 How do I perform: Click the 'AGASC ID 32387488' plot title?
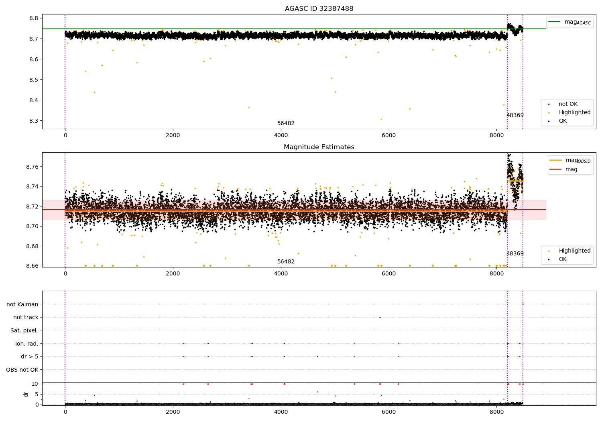[x=319, y=9]
